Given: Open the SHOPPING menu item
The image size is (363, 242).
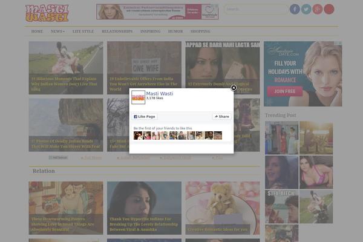Looking at the screenshot, I should (200, 31).
